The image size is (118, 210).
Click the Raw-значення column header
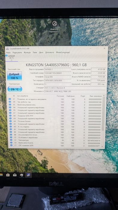96,96
